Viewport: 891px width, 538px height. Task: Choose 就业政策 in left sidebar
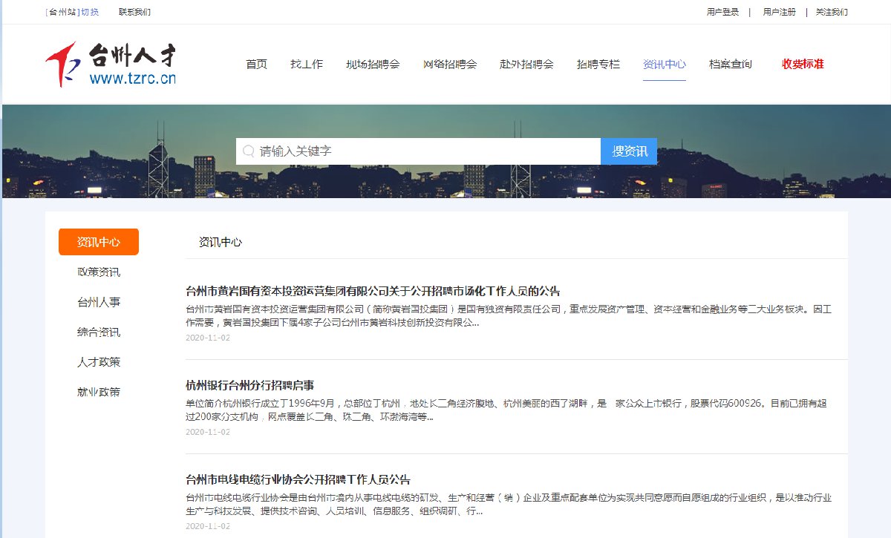pyautogui.click(x=99, y=392)
